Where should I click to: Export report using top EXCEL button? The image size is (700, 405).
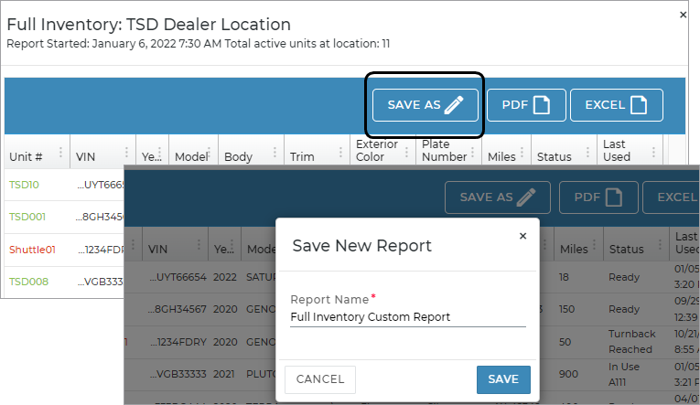[616, 105]
